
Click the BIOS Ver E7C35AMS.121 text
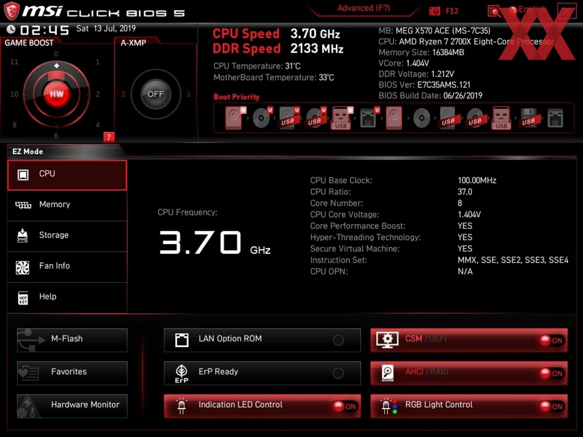[x=424, y=85]
